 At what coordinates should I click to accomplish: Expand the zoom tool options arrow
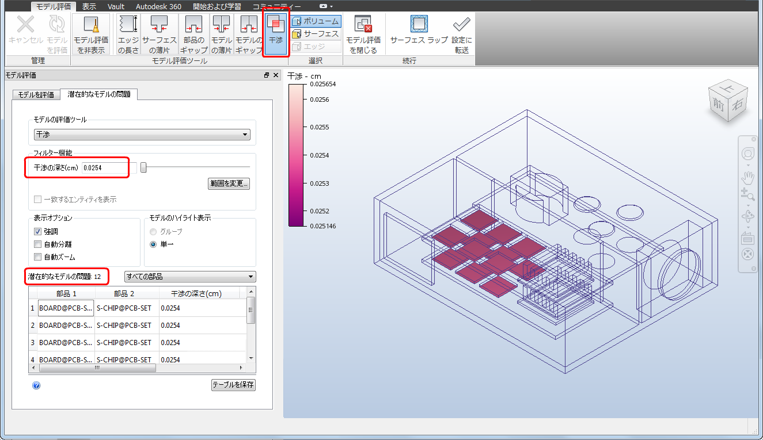click(747, 205)
